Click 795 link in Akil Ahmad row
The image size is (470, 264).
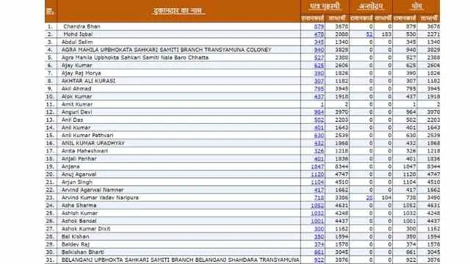[319, 89]
